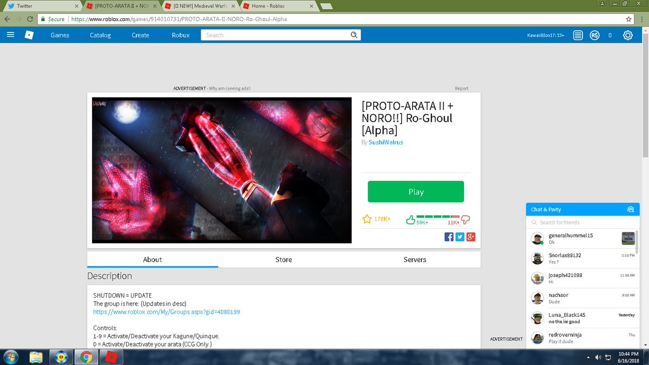649x365 pixels.
Task: Open the Catalog menu item
Action: point(100,35)
